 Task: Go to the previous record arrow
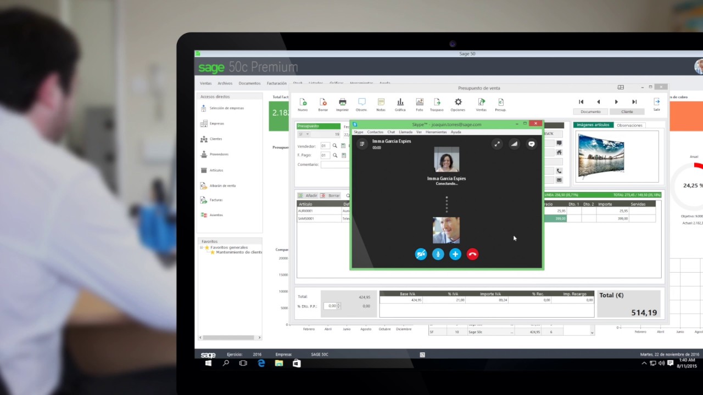(x=599, y=101)
